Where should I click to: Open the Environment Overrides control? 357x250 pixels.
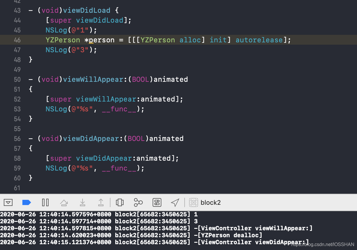[157, 202]
